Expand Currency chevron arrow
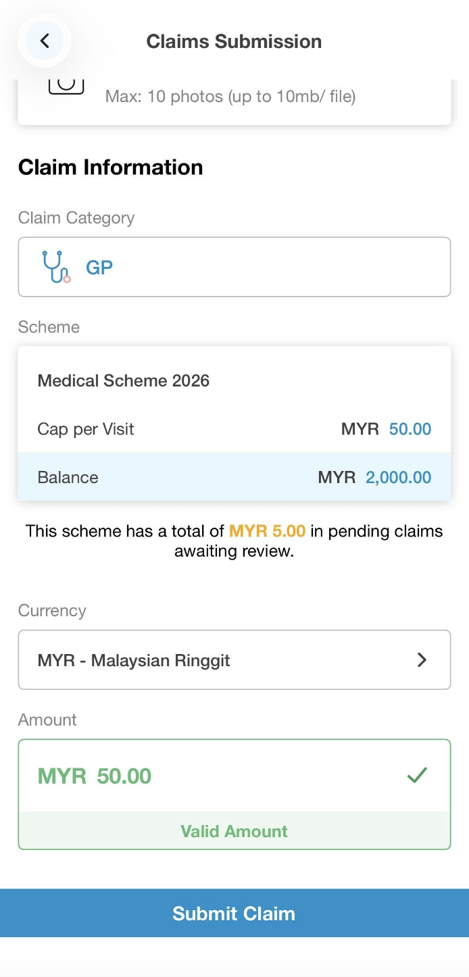 point(422,660)
